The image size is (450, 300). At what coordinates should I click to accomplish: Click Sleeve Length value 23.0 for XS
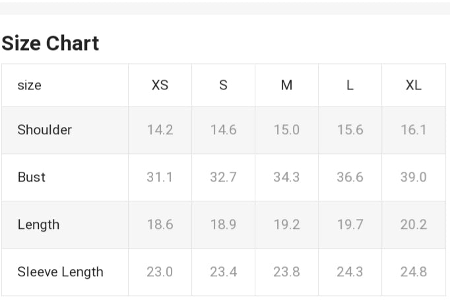click(x=160, y=272)
